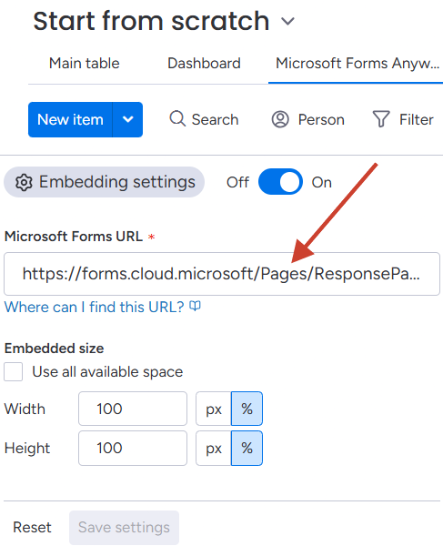Expand the Start from scratch title chevron
443x556 pixels.
[x=287, y=21]
